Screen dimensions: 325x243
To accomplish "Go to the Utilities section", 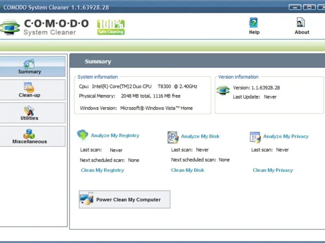I will pos(32,113).
